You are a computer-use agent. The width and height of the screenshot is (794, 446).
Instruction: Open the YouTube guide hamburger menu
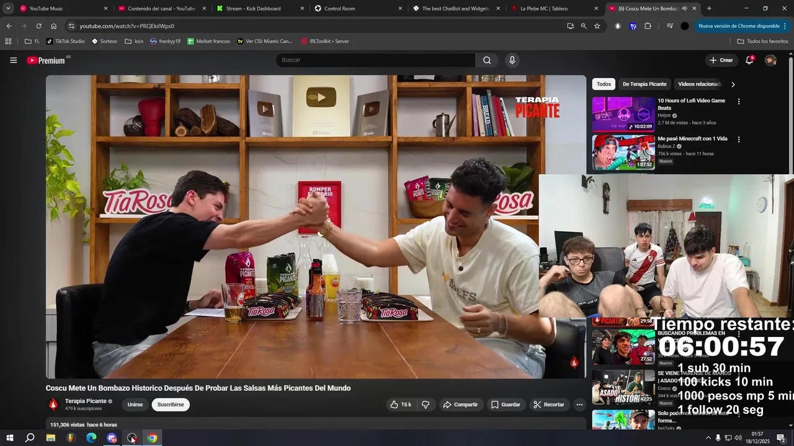tap(13, 60)
